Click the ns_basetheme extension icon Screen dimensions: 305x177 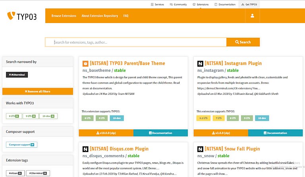click(85, 63)
